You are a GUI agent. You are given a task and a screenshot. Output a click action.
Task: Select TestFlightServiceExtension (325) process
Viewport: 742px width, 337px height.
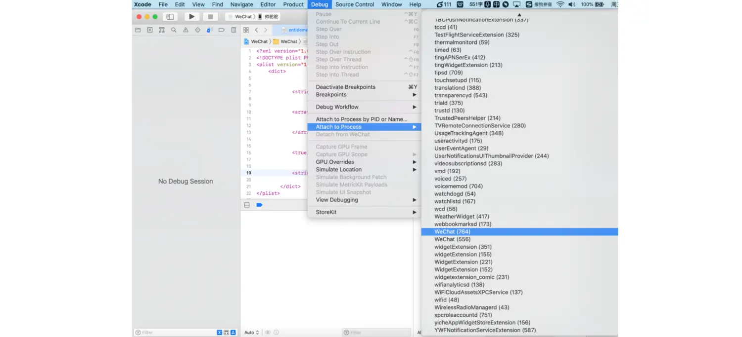tap(519, 35)
